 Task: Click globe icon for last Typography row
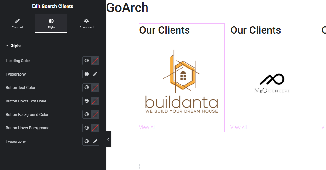click(87, 141)
